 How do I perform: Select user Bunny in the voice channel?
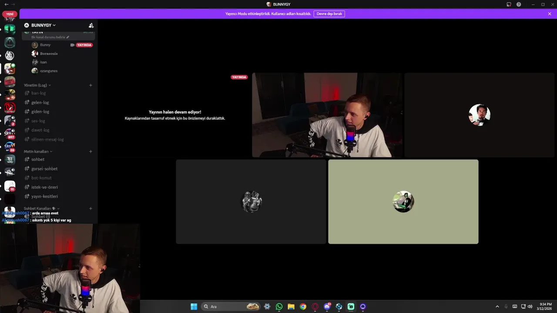45,45
